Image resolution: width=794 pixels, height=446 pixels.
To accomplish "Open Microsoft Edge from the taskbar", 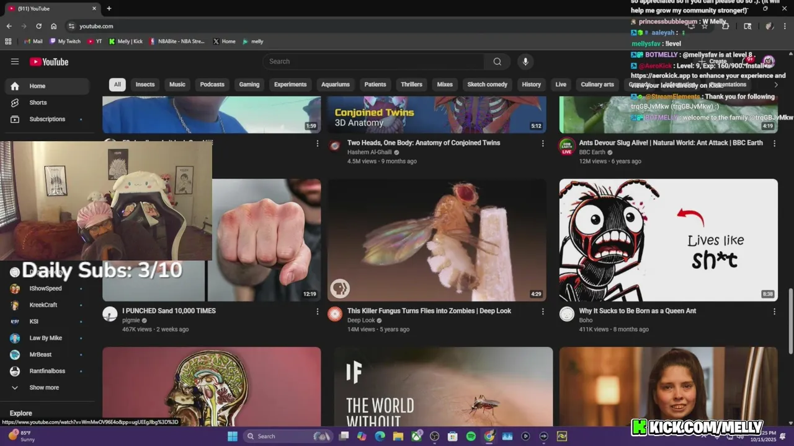I will (380, 436).
